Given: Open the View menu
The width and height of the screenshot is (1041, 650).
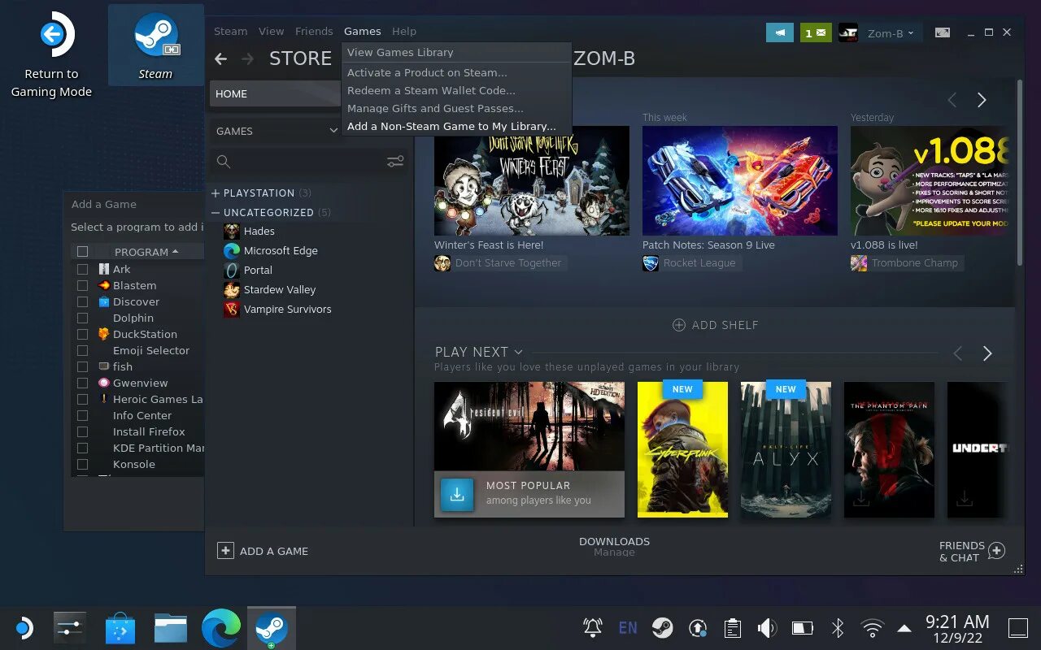Looking at the screenshot, I should coord(272,31).
